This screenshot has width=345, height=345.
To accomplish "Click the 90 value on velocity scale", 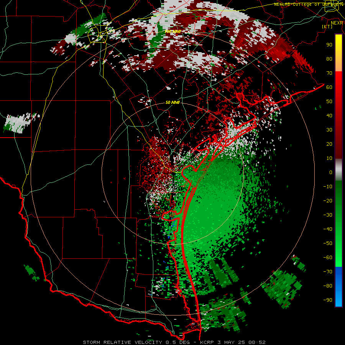I will (329, 45).
